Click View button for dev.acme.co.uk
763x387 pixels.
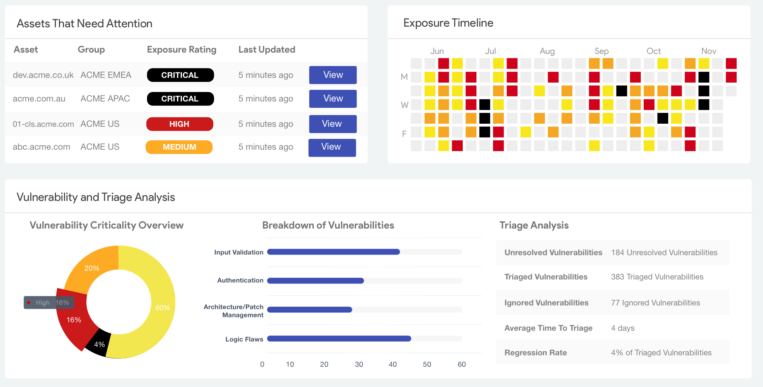(x=333, y=75)
